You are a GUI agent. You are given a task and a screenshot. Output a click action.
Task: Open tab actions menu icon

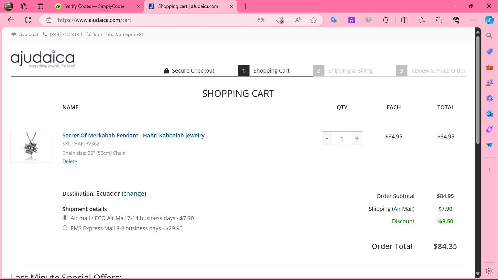pyautogui.click(x=41, y=6)
